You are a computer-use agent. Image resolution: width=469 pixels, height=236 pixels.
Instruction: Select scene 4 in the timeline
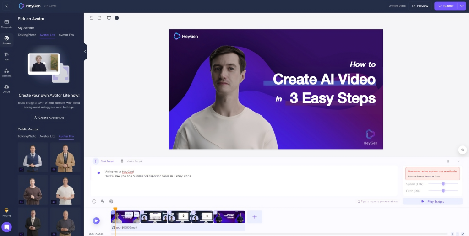(202, 217)
